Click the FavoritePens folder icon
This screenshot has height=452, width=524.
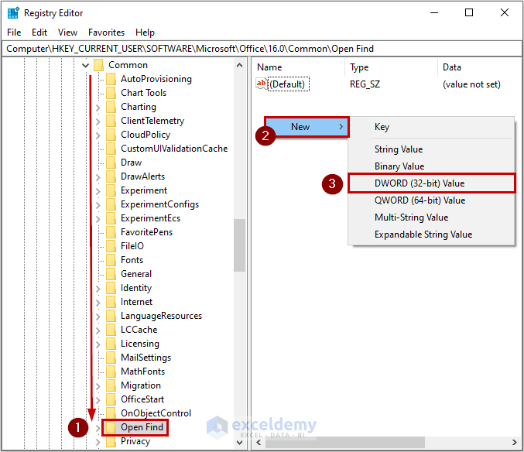pos(111,232)
